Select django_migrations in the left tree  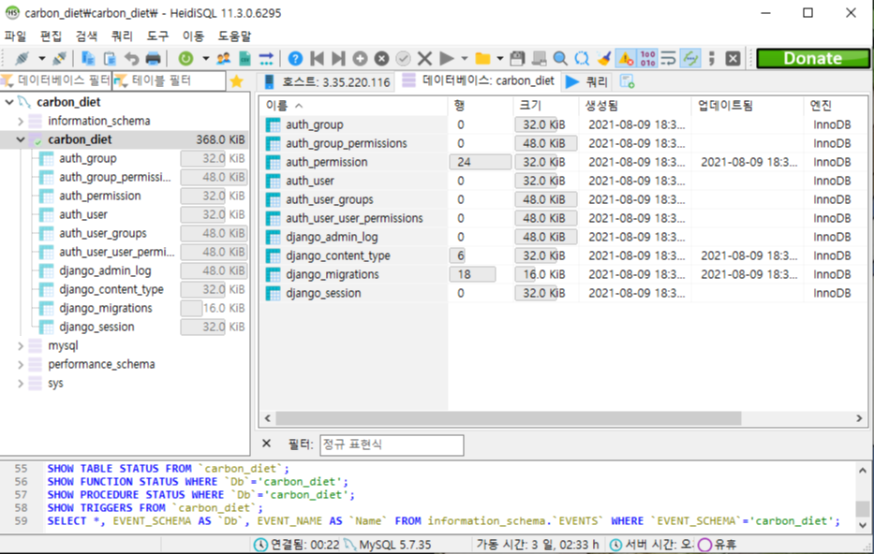click(x=105, y=308)
